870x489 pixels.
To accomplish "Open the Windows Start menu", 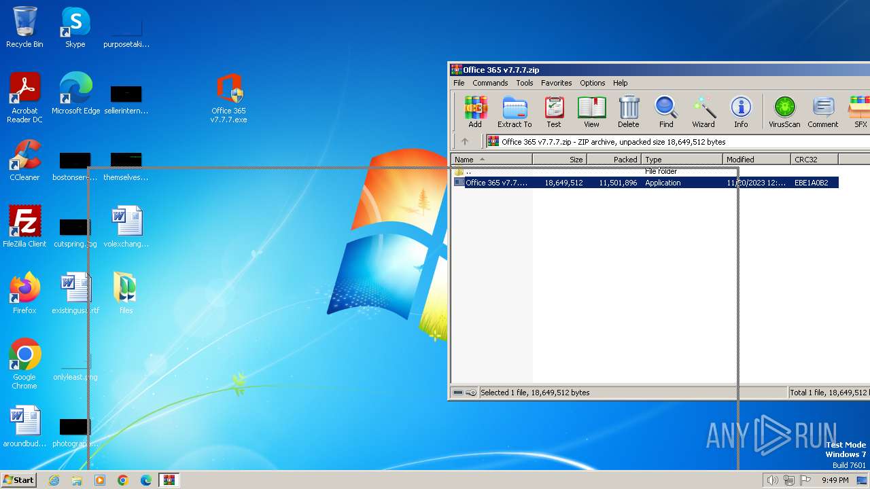I will tap(19, 480).
